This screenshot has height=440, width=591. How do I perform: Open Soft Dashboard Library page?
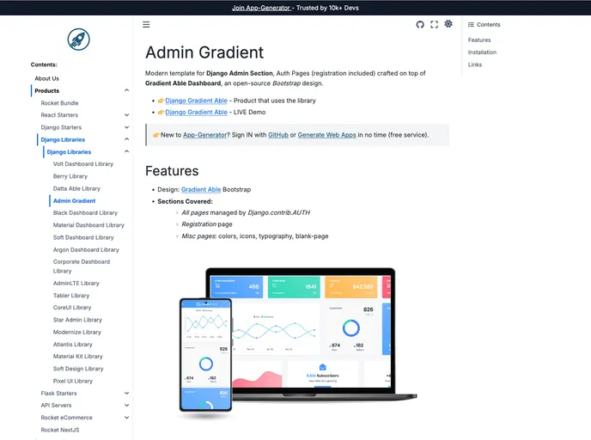click(83, 237)
